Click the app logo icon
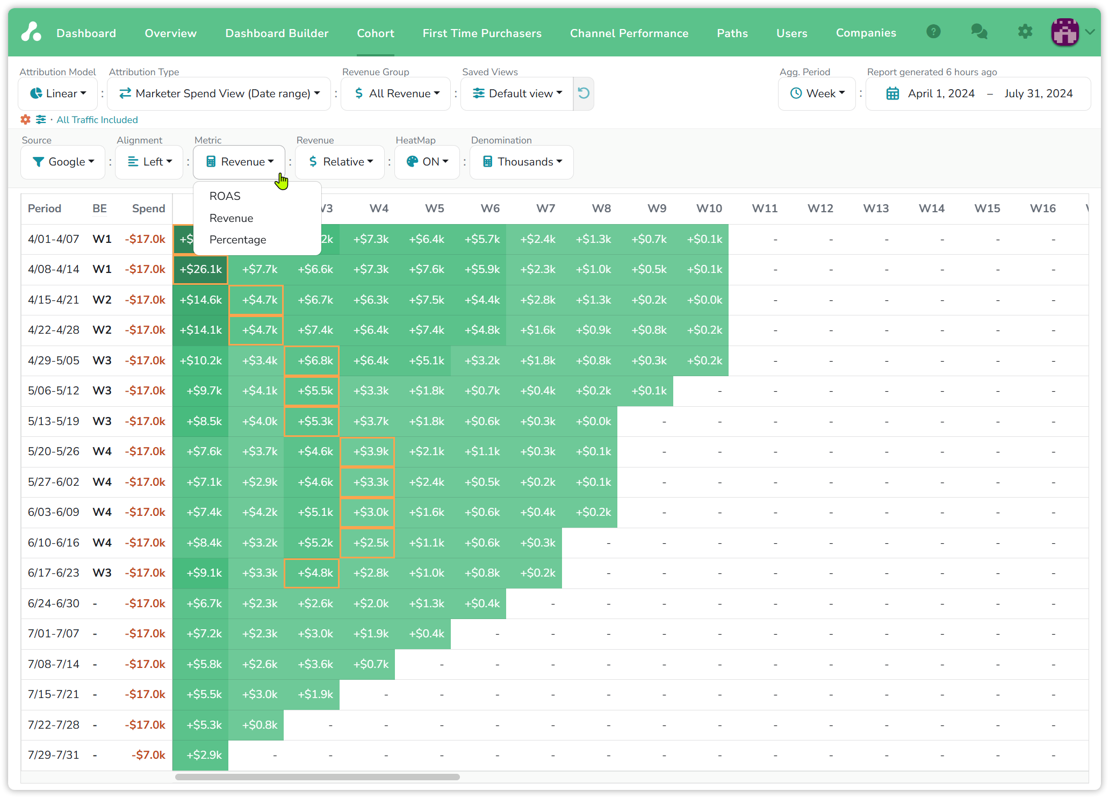 (31, 32)
